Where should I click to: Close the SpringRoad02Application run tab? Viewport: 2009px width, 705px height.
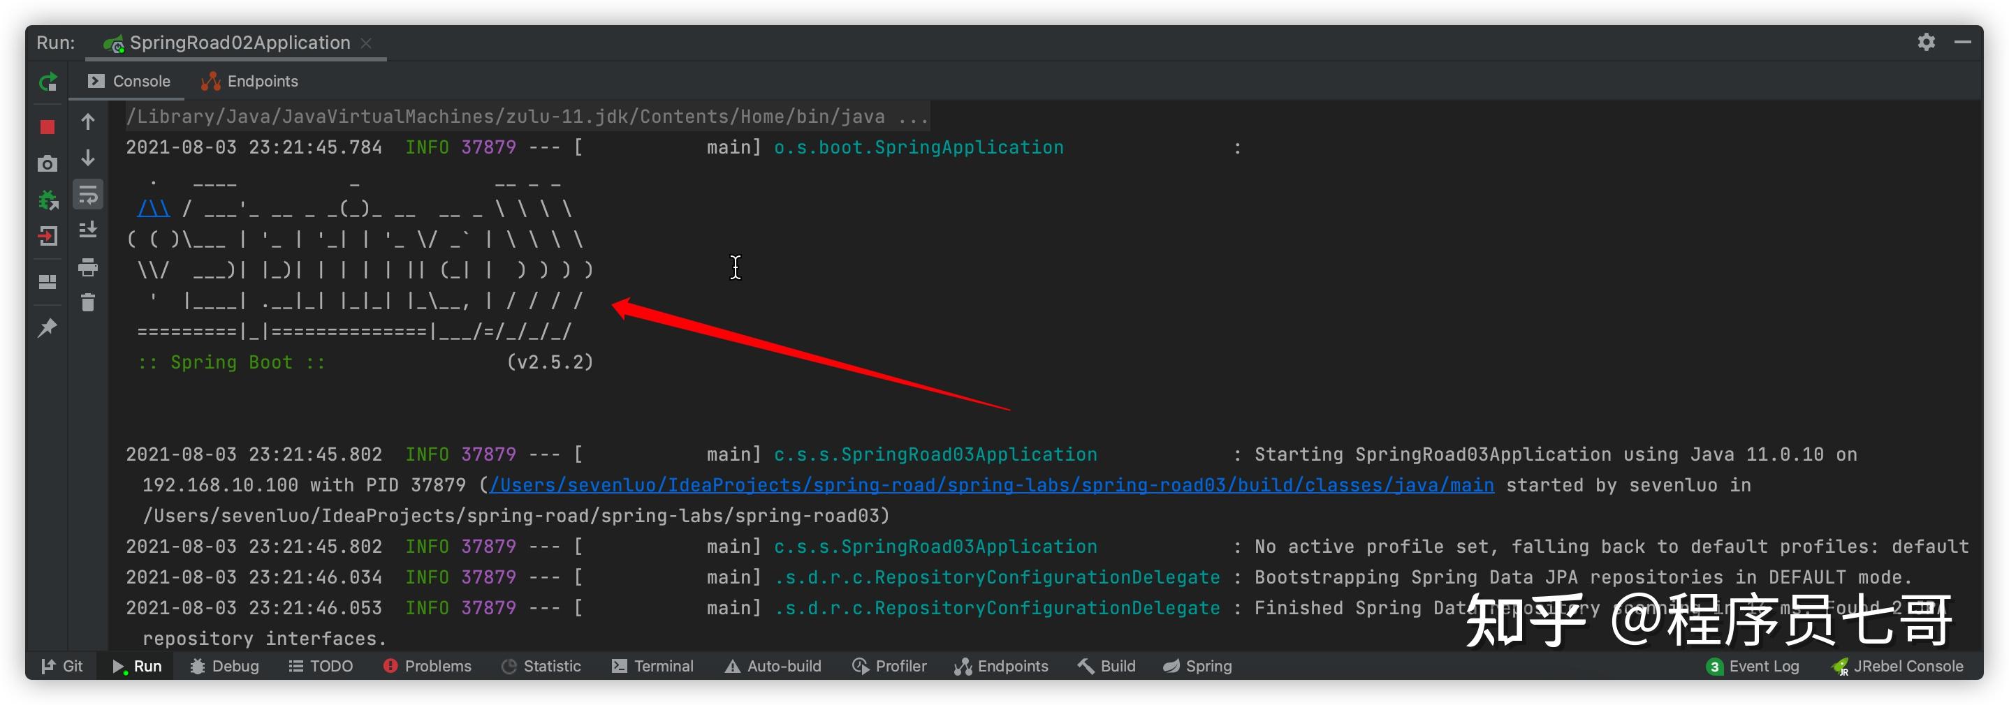366,43
